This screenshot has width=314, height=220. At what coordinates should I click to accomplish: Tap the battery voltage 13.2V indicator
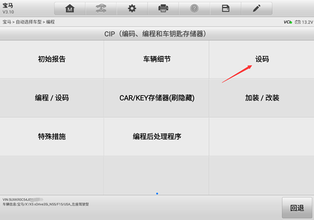[x=304, y=22]
